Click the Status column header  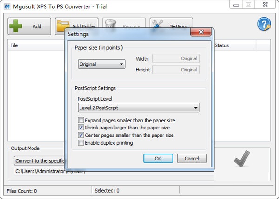(235, 45)
